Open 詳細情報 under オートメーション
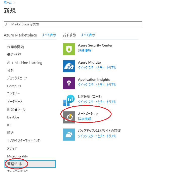 point(85,119)
